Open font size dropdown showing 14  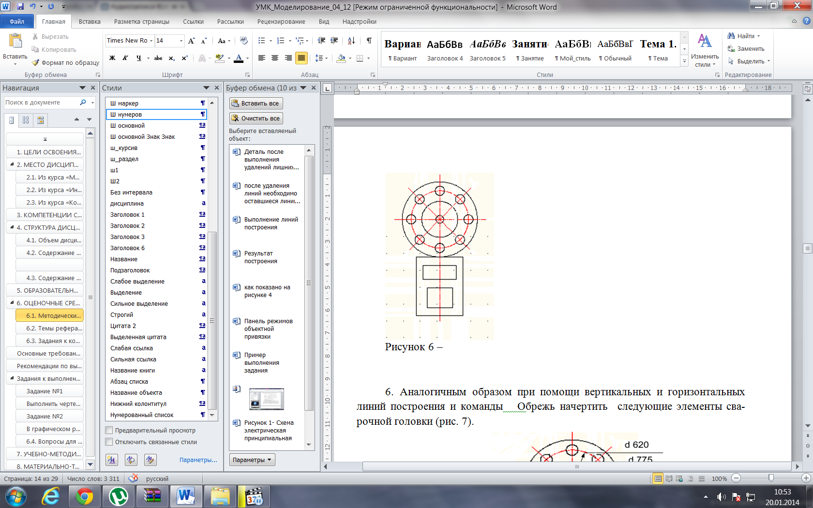pyautogui.click(x=181, y=41)
